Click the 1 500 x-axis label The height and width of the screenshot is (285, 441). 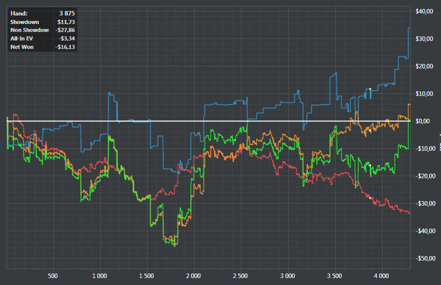click(x=147, y=276)
